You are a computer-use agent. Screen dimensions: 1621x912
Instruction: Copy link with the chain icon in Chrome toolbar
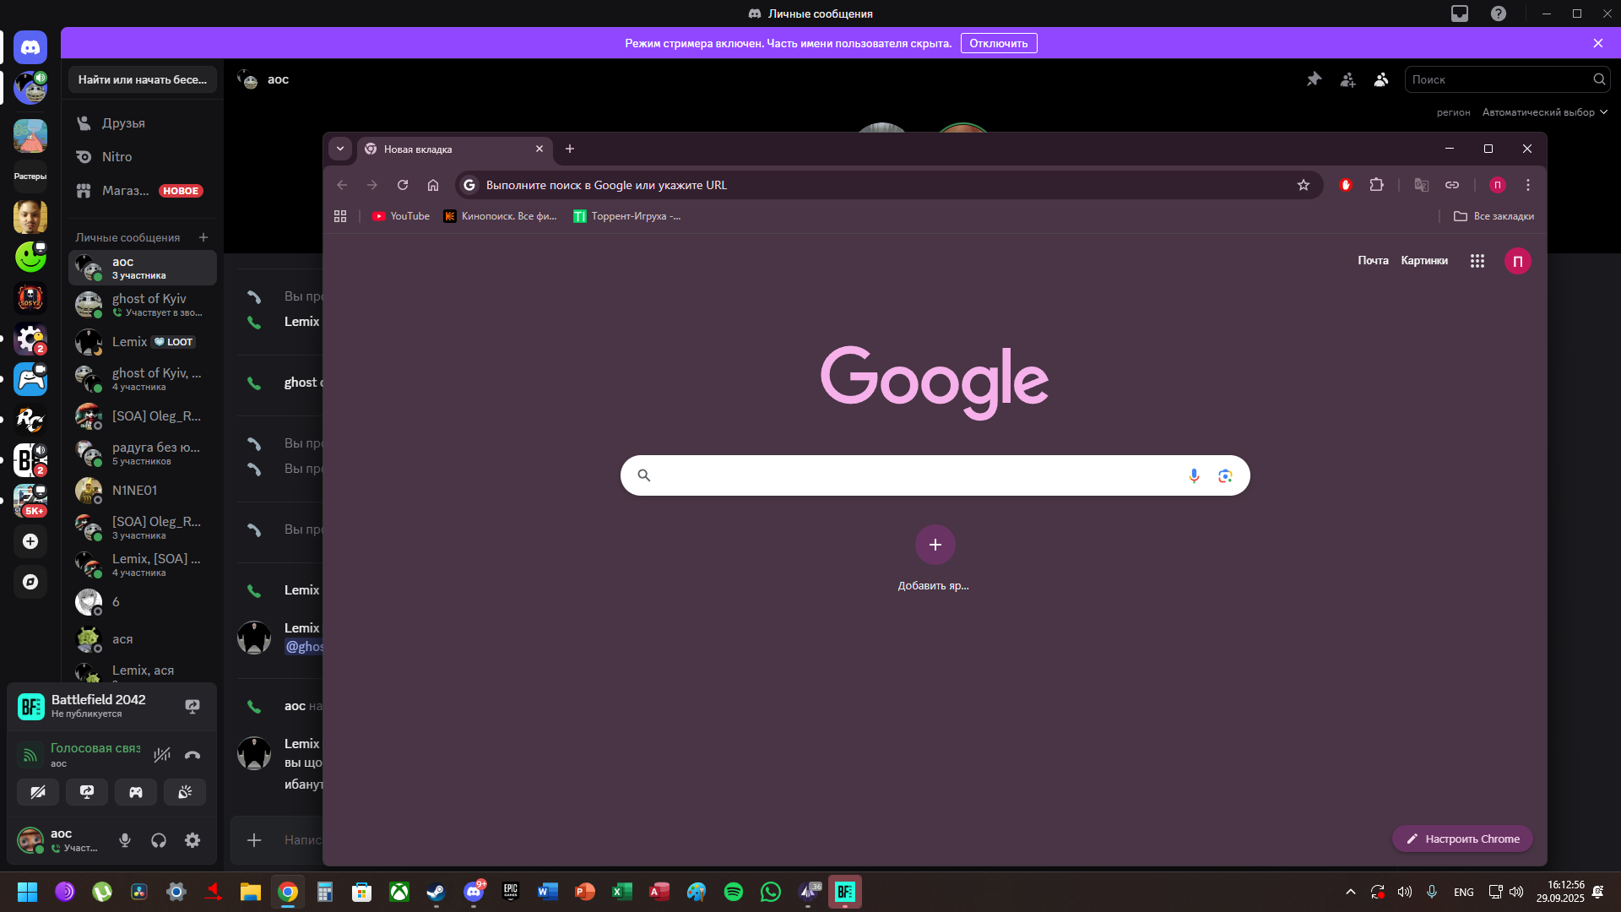pos(1452,185)
